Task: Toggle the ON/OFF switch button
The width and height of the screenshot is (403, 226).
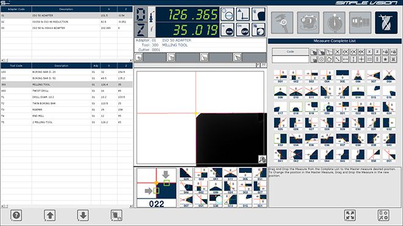Action: [243, 30]
